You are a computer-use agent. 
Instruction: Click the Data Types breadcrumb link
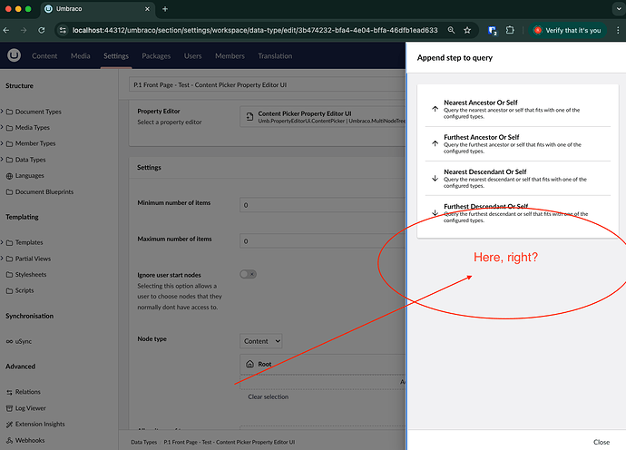click(143, 442)
